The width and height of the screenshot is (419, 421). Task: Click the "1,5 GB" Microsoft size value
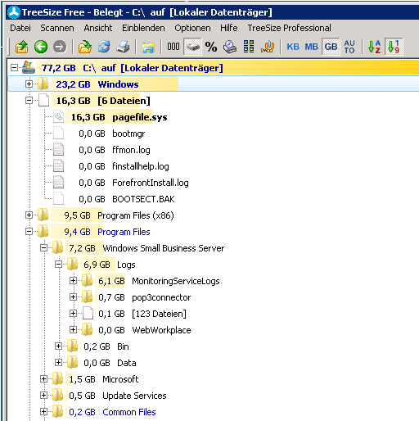82,379
